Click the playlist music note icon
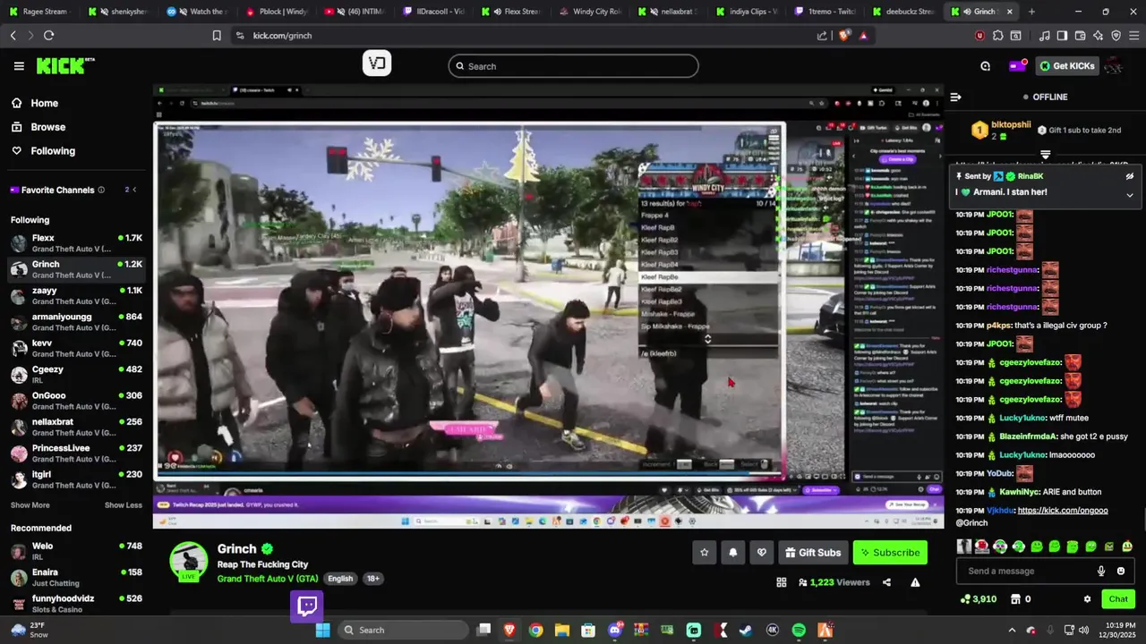Viewport: 1146px width, 644px height. 1044,36
